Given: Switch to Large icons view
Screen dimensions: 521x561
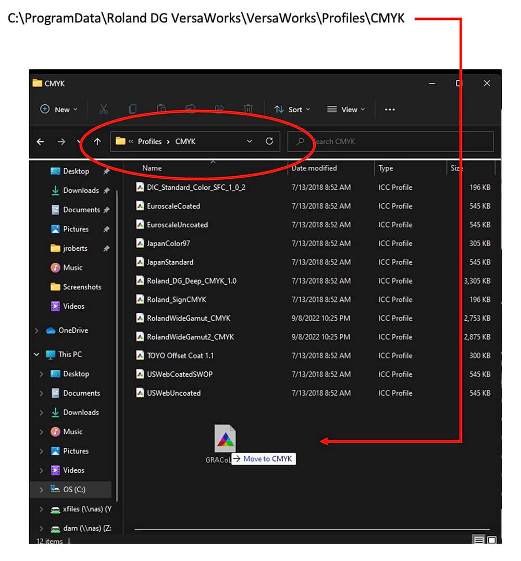Looking at the screenshot, I should (x=492, y=540).
